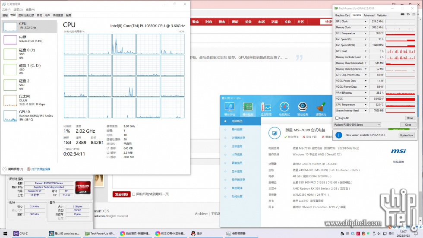The image size is (423, 238).
Task: Click GPU-Z screenshot camera icon
Action: coord(402,14)
